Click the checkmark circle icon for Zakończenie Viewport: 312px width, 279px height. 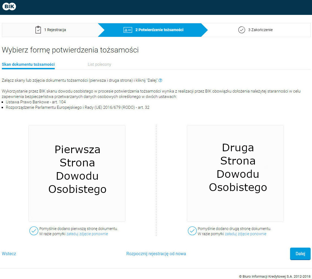pyautogui.click(x=242, y=30)
